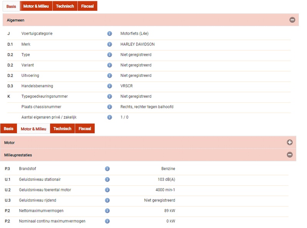
Task: Show info for Geluidsniveau stationair
Action: [x=107, y=180]
